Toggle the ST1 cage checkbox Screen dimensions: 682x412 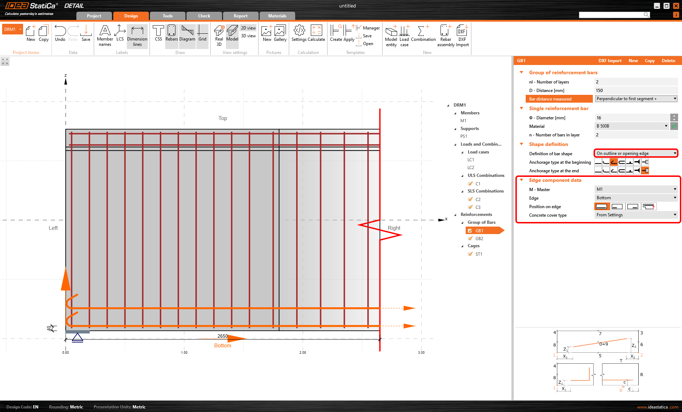point(470,254)
